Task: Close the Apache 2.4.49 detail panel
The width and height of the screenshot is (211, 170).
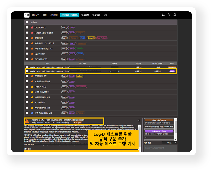Action: point(139,120)
